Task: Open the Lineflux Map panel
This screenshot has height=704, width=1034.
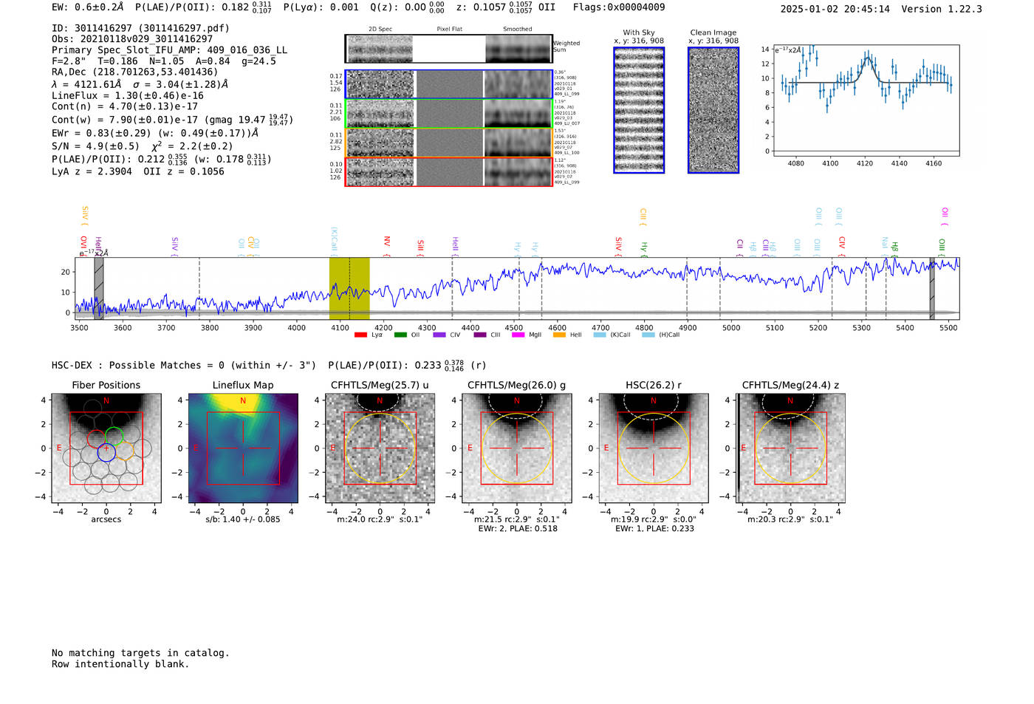Action: (x=243, y=448)
